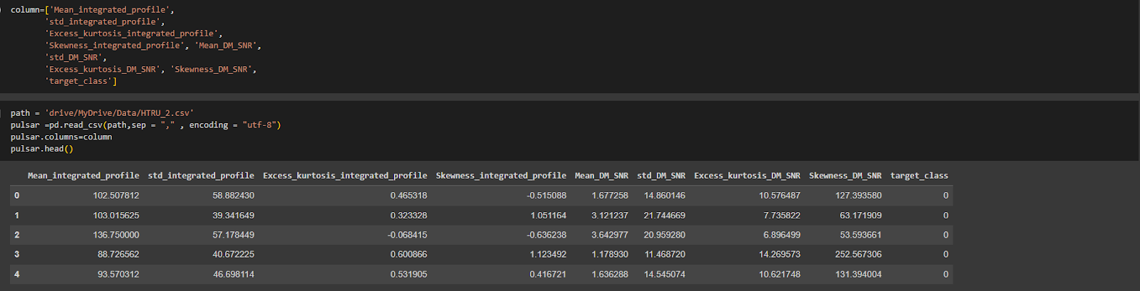Click the target_class column header

click(x=919, y=176)
